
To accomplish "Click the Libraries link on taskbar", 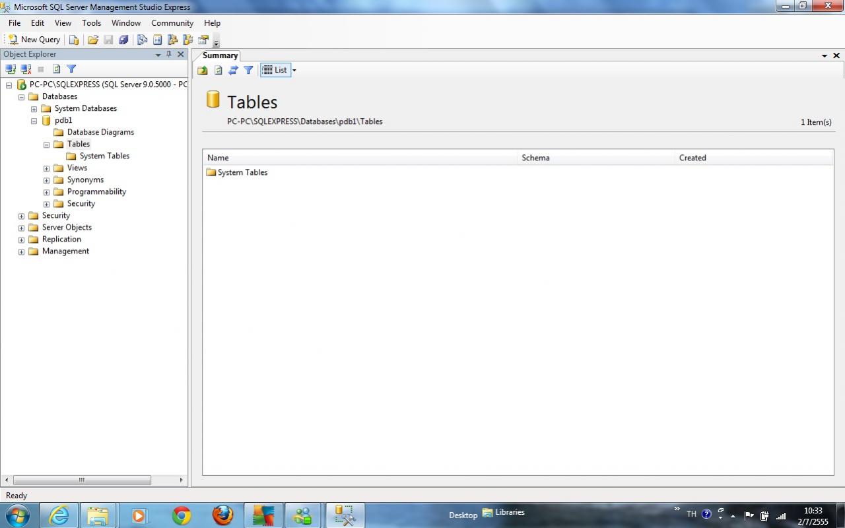I will pos(504,512).
